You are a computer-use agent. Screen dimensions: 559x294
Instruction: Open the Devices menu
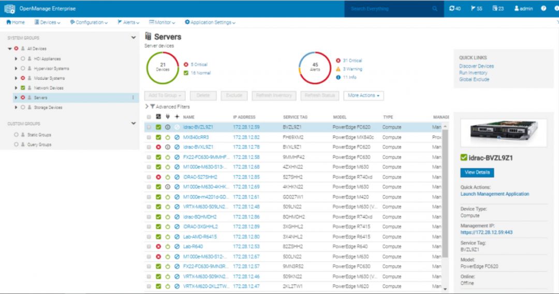[47, 22]
